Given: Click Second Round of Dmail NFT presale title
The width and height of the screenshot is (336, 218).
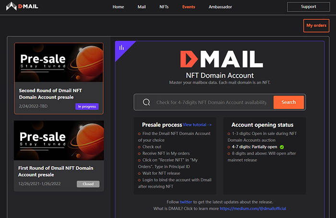Looking at the screenshot, I should 50,94.
